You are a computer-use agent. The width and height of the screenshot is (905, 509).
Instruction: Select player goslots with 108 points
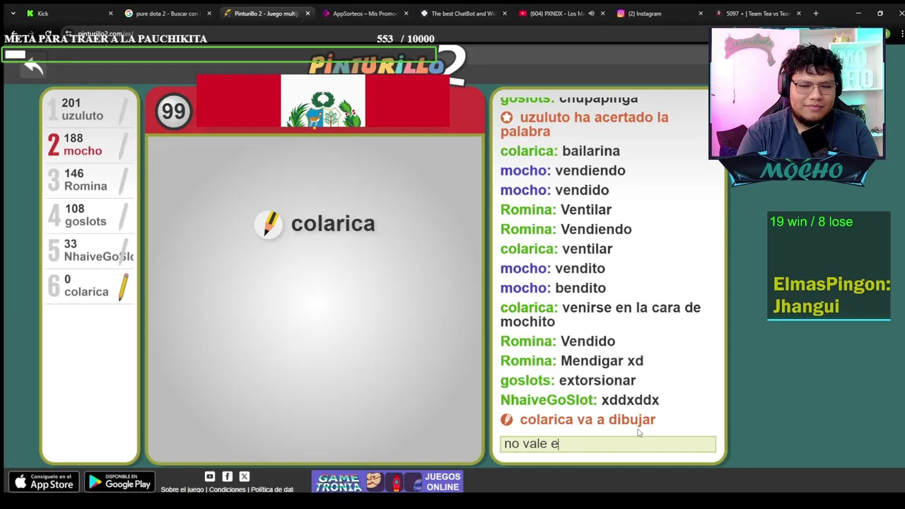click(x=90, y=216)
